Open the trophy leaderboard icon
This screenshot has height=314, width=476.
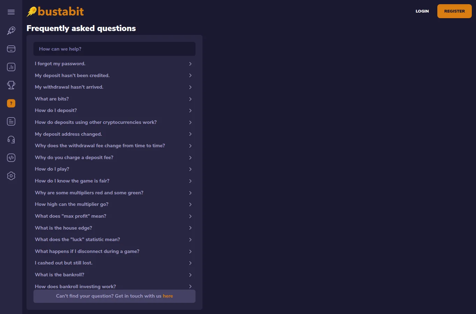(11, 85)
